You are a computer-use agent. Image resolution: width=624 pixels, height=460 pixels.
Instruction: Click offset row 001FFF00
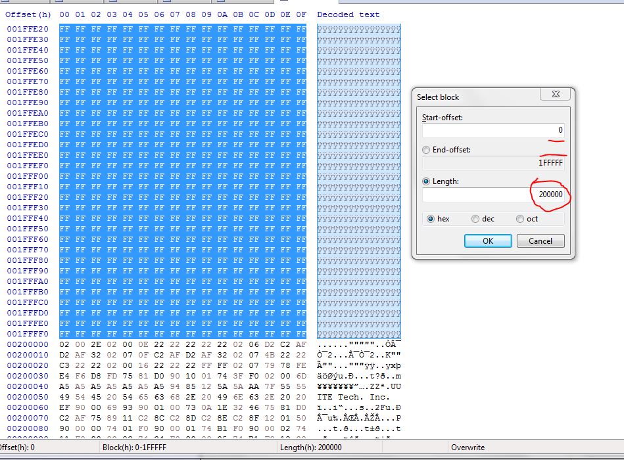[x=28, y=176]
